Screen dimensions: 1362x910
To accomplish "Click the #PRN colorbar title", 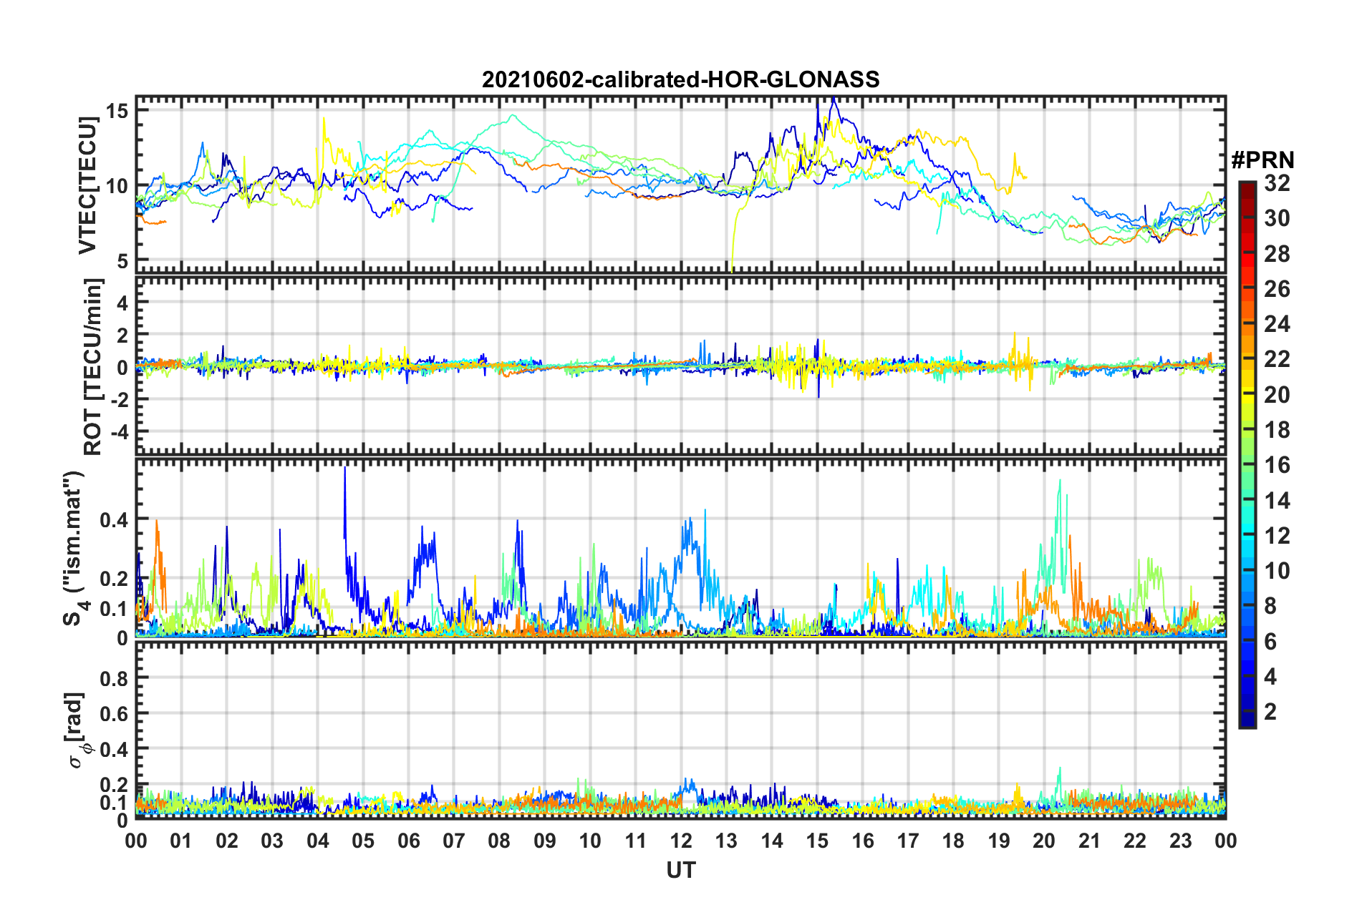I will pyautogui.click(x=1262, y=160).
